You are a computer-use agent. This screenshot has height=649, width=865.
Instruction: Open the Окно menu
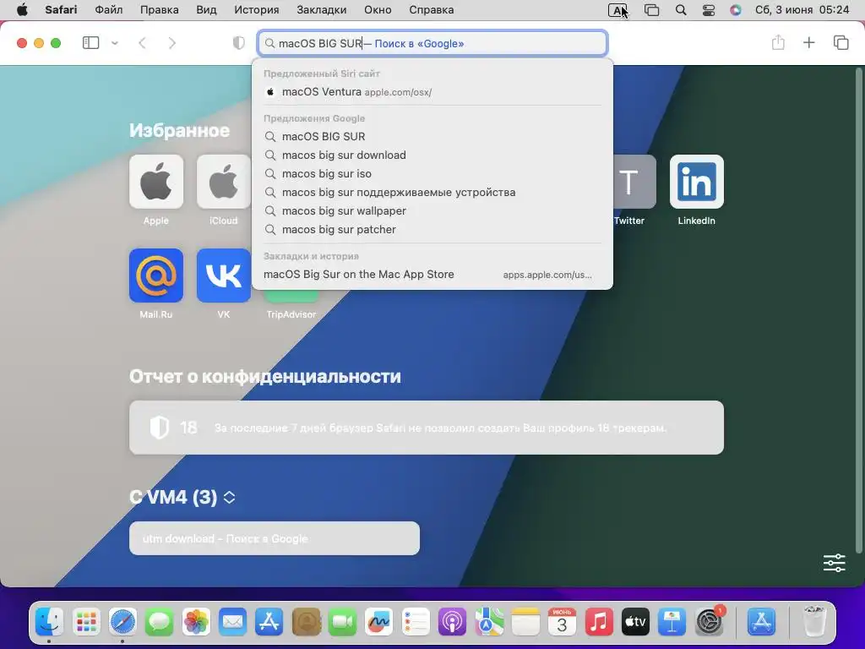point(378,10)
